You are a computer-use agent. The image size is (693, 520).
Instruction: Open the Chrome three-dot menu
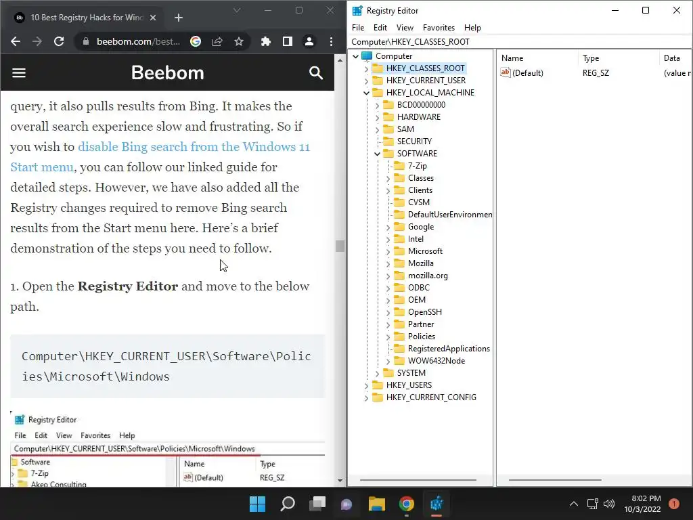331,41
